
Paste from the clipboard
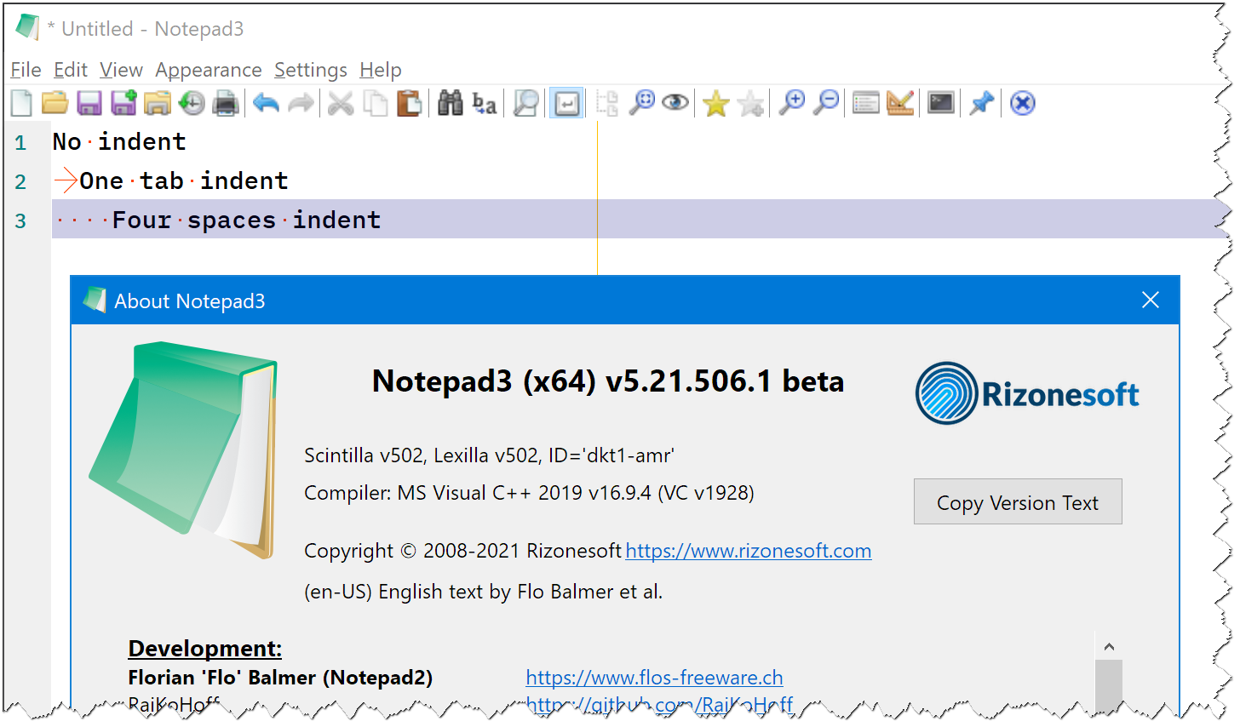[410, 102]
